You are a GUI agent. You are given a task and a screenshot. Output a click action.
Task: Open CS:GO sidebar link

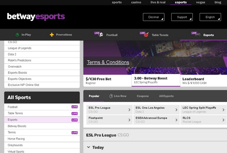coord(42,43)
